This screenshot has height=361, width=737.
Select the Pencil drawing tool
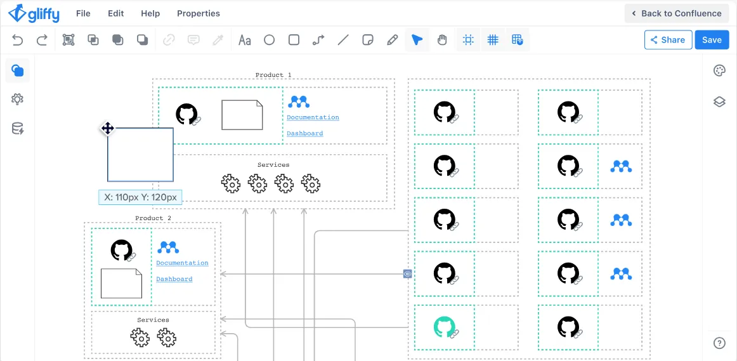392,40
